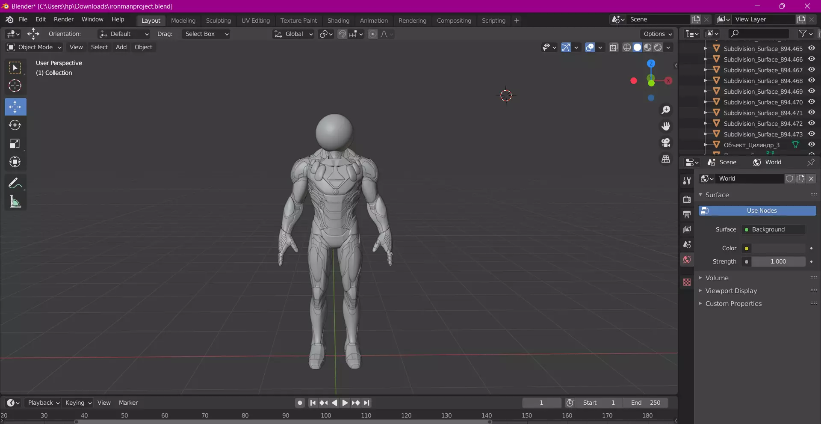Pin the properties editor context
This screenshot has height=424, width=821.
click(811, 162)
